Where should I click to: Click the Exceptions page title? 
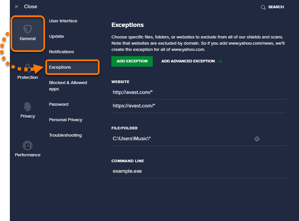pyautogui.click(x=127, y=25)
